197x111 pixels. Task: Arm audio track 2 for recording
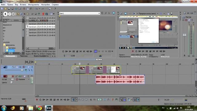[13, 76]
